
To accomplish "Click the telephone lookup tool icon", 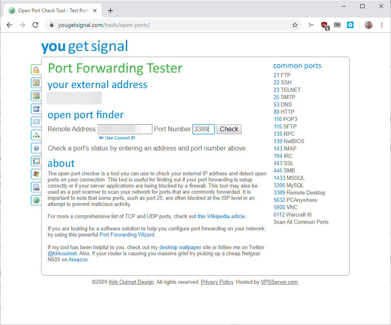I will tap(36, 108).
